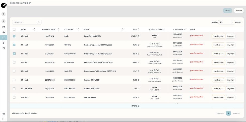Open voir la pièce for LE KARTON
This screenshot has height=122, width=246.
[x=218, y=63]
